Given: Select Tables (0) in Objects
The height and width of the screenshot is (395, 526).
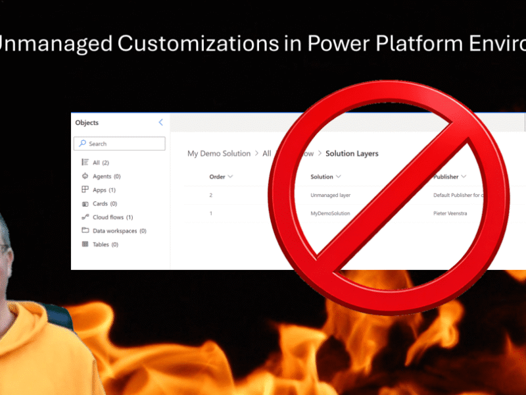Looking at the screenshot, I should pos(105,244).
